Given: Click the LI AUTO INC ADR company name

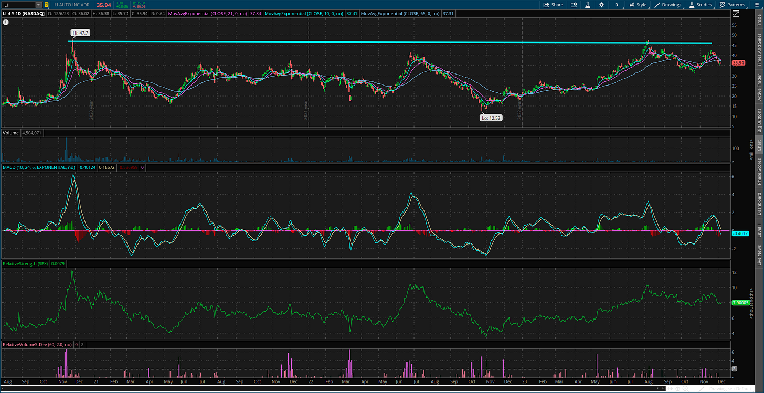Looking at the screenshot, I should pos(71,5).
